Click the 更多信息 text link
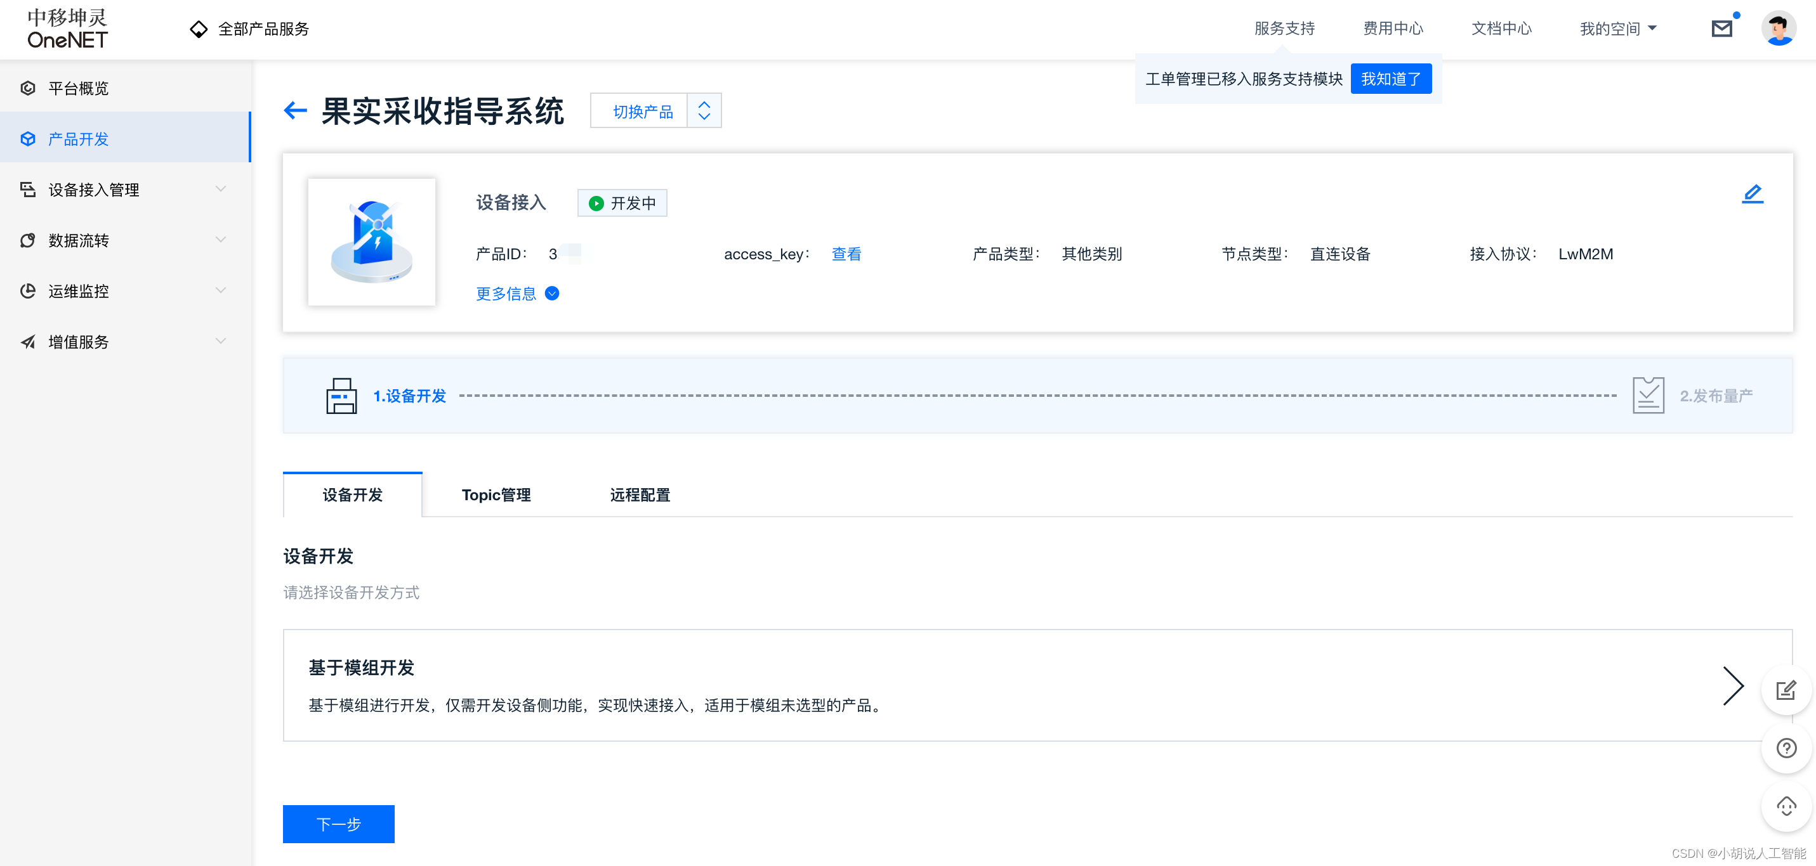 coord(506,294)
